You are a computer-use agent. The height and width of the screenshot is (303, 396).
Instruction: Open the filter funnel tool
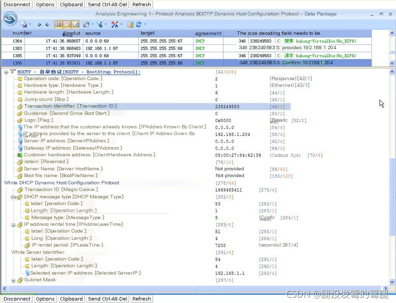point(100,25)
